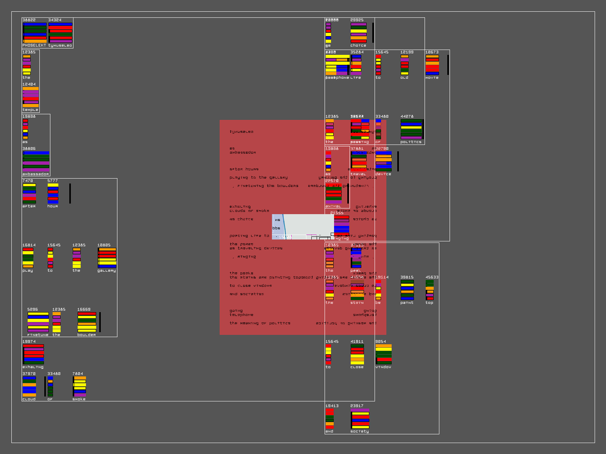Click the 'ambassador' color bar stack
Screen dimensions: 606x454
(x=36, y=162)
